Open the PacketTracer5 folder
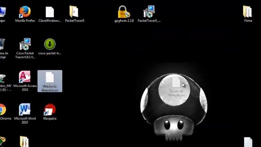The image size is (261, 147). click(74, 12)
